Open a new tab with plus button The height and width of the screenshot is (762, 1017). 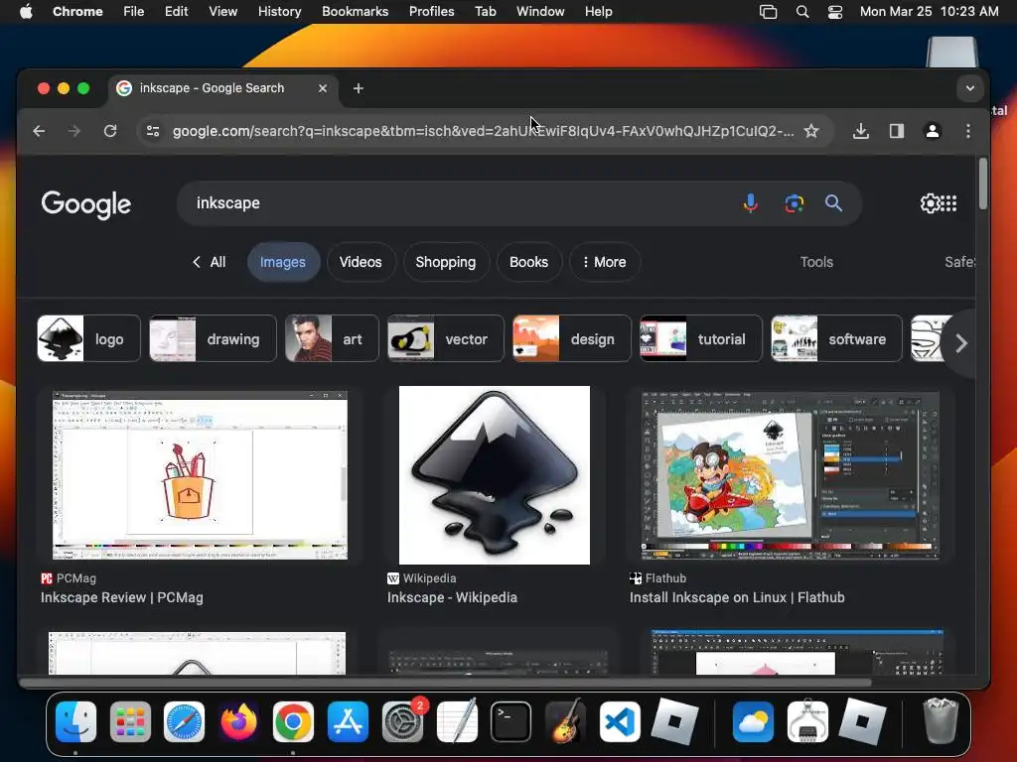pyautogui.click(x=358, y=88)
